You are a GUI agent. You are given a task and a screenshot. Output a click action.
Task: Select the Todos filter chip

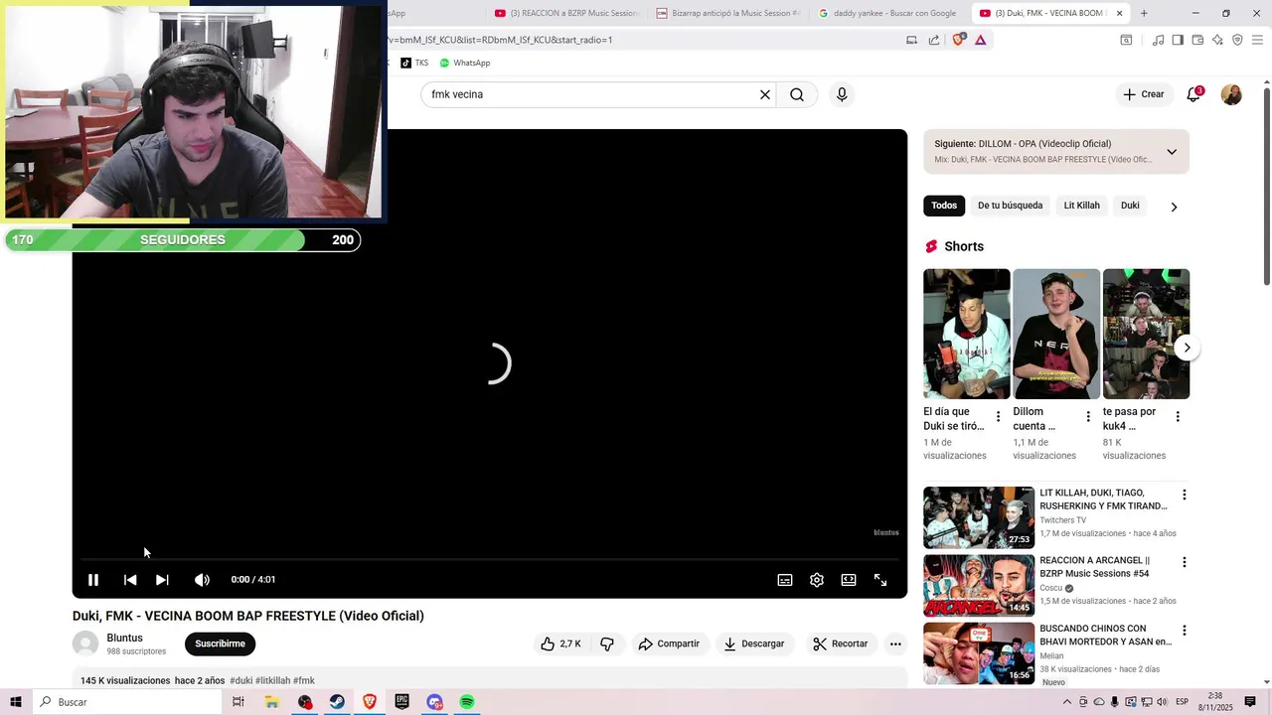point(944,206)
